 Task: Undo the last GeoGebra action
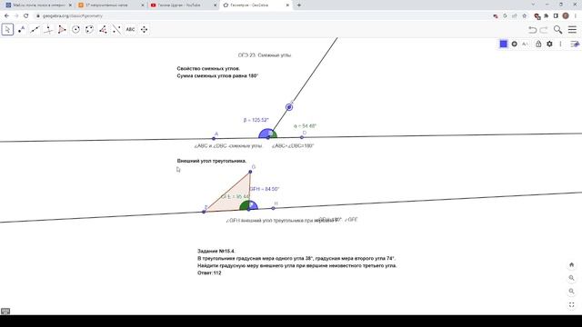[533, 30]
